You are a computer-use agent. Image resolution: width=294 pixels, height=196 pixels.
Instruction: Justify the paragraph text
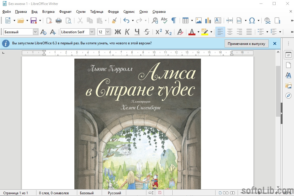249,32
